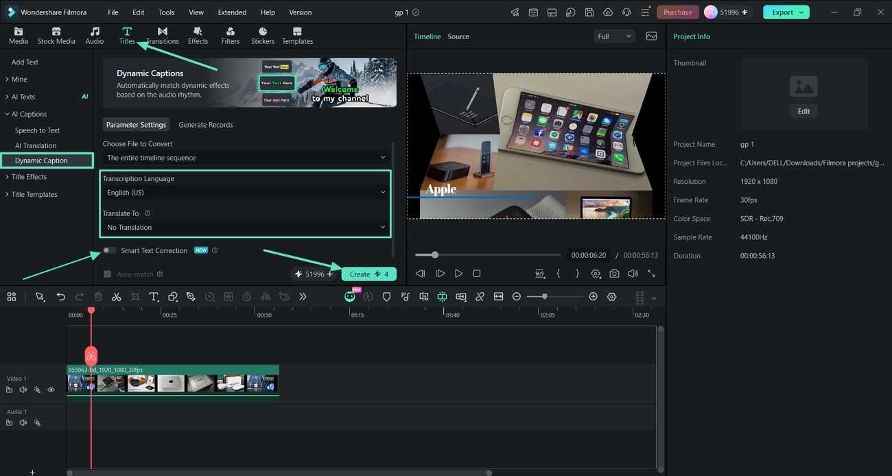Open Transcription Language dropdown
The height and width of the screenshot is (476, 892).
[x=246, y=193]
